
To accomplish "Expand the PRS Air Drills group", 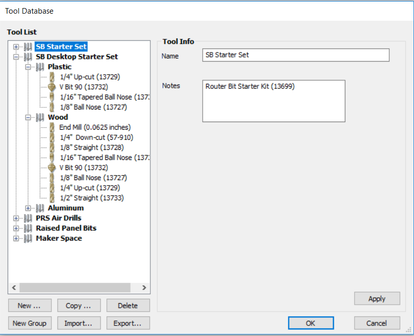I will pyautogui.click(x=16, y=218).
